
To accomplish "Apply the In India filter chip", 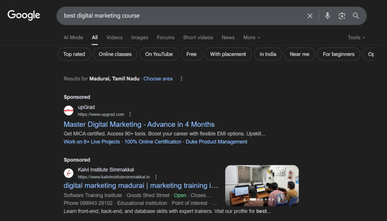I will point(268,54).
